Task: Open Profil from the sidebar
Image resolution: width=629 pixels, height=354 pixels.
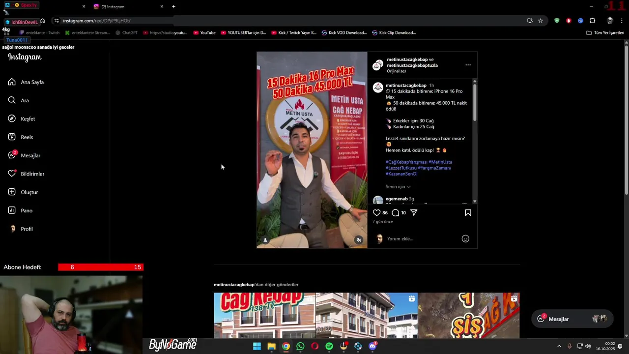Action: click(21, 229)
